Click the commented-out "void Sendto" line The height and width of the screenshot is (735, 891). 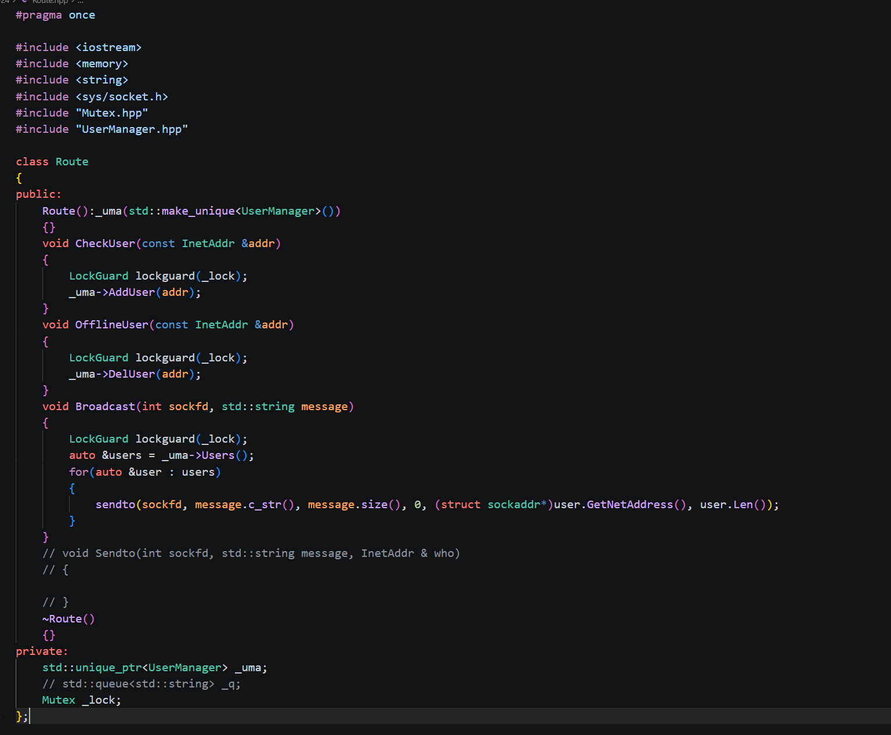(251, 553)
